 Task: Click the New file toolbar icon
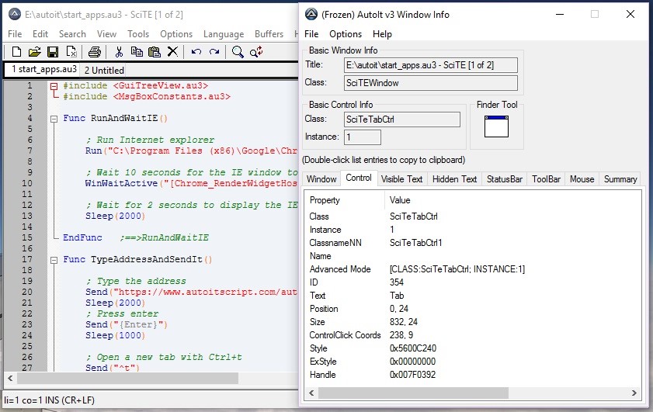[16, 52]
